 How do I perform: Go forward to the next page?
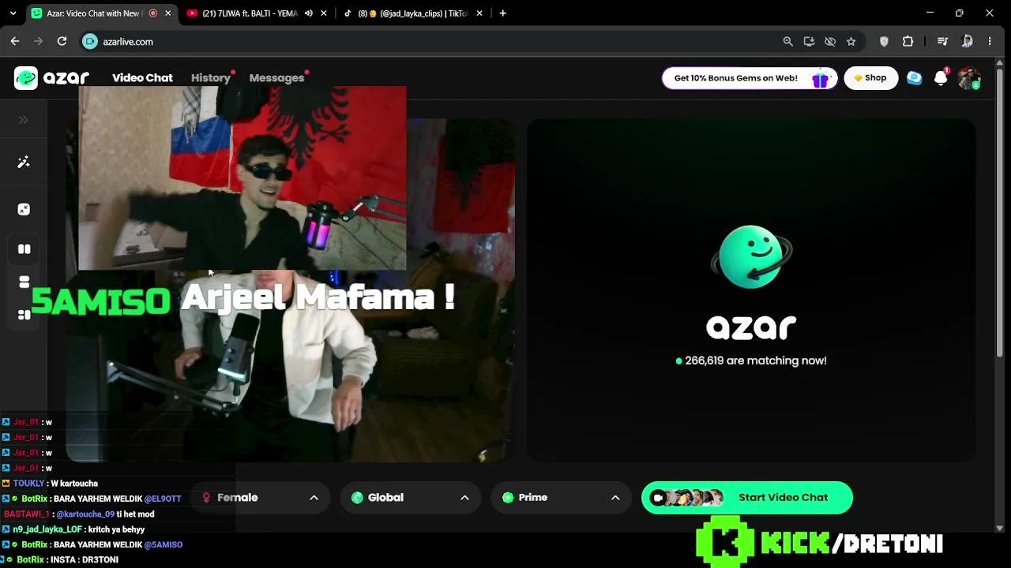click(x=39, y=42)
